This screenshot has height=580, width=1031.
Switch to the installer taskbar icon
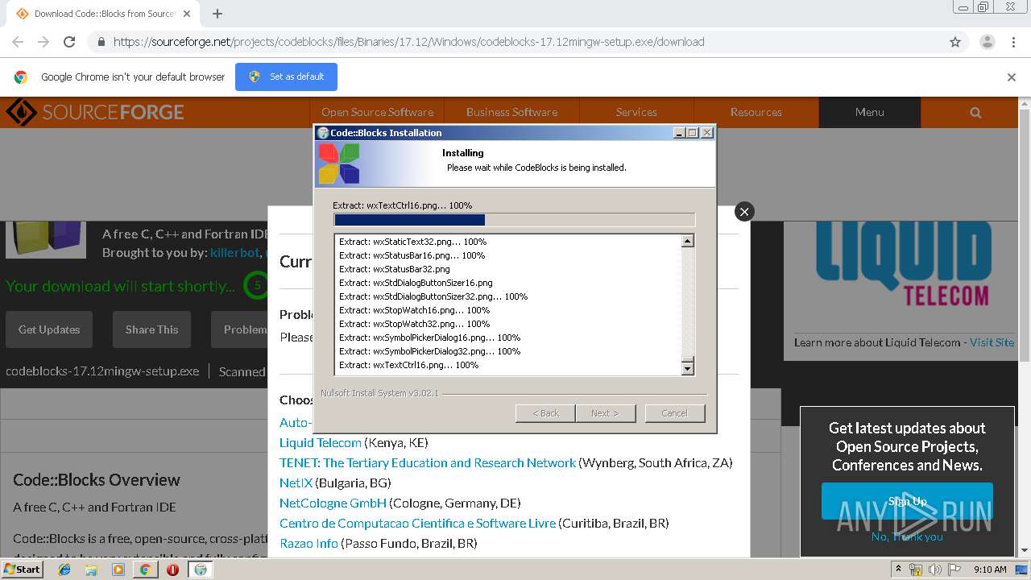pyautogui.click(x=201, y=570)
